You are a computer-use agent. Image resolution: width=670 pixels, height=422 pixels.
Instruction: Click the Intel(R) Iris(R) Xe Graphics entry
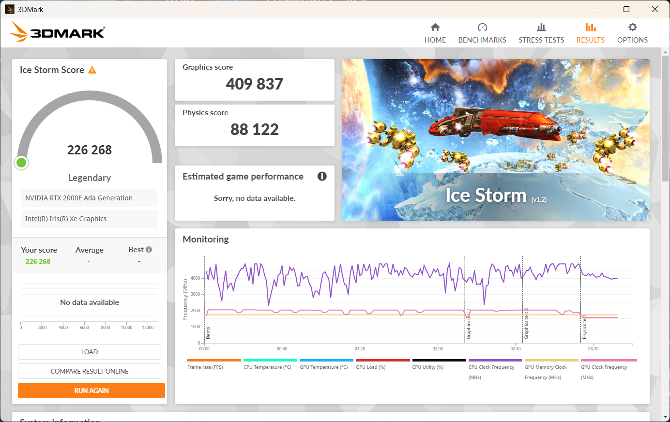pyautogui.click(x=90, y=219)
